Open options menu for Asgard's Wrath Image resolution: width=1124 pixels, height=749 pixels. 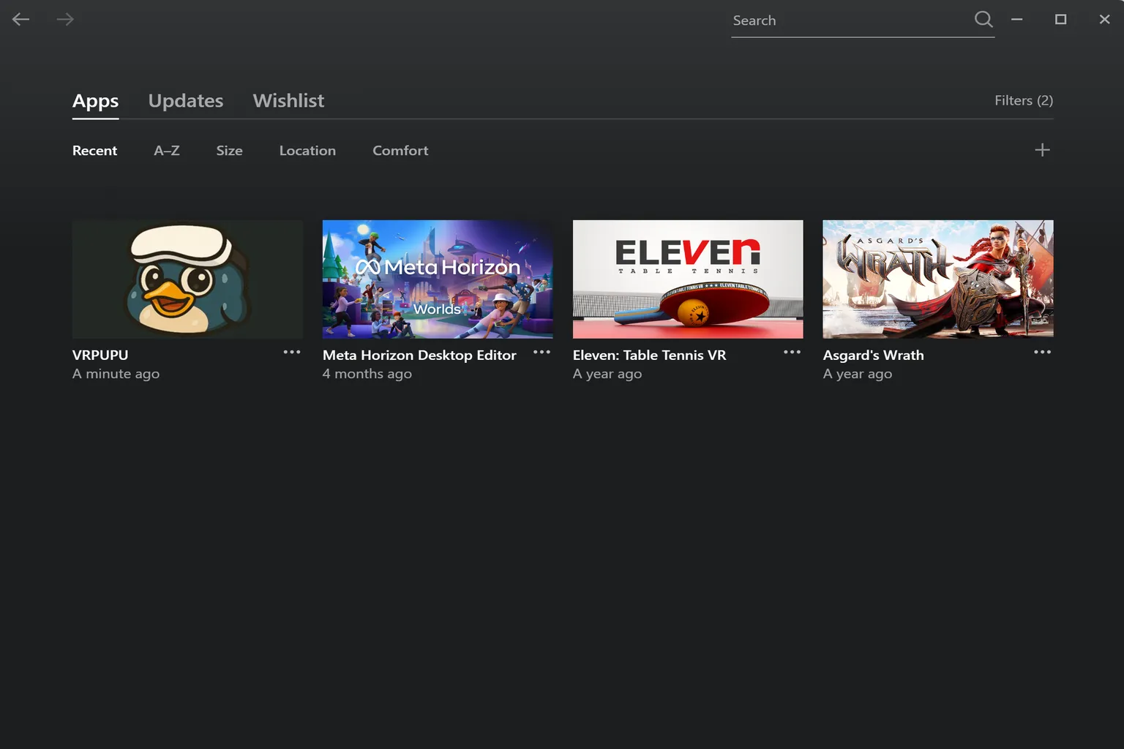(1042, 353)
